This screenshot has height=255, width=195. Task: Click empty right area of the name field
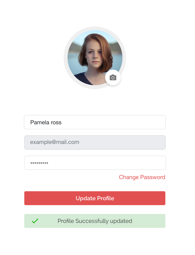[x=129, y=122]
